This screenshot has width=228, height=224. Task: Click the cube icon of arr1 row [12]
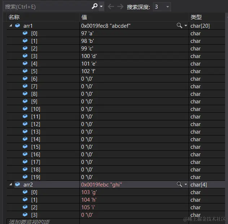click(x=25, y=124)
